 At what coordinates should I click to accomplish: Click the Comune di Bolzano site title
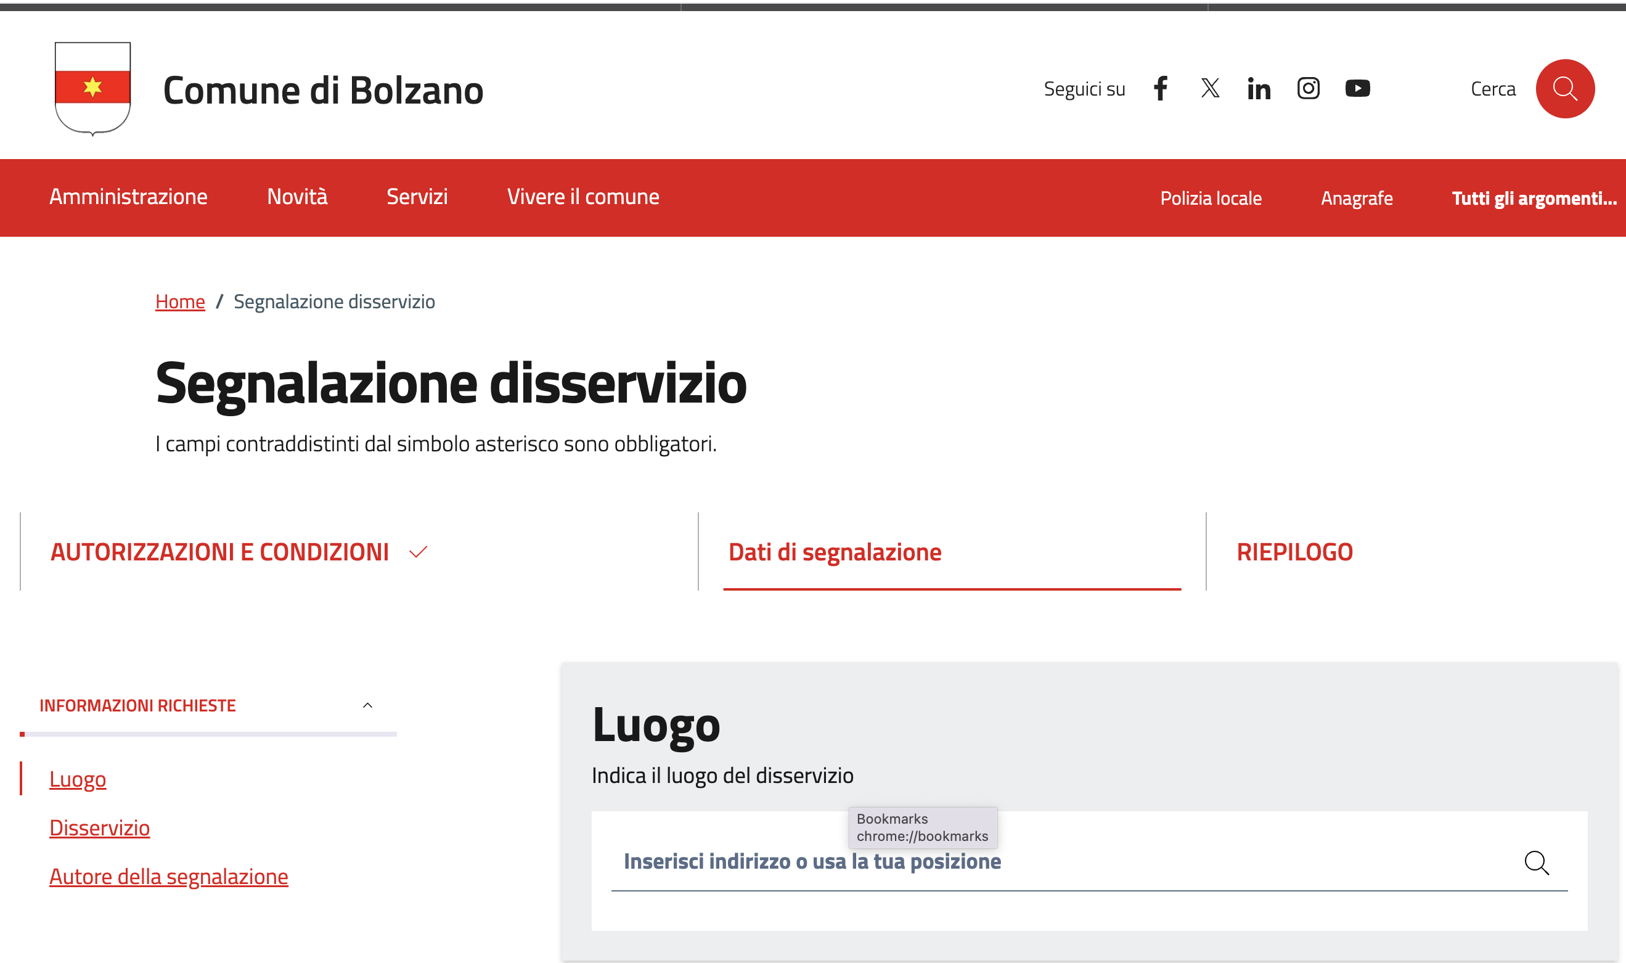click(323, 89)
